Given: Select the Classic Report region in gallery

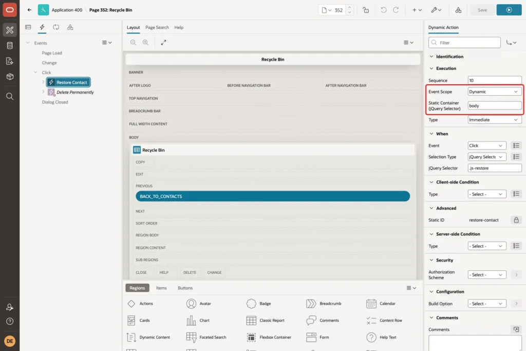Looking at the screenshot, I should (x=266, y=321).
